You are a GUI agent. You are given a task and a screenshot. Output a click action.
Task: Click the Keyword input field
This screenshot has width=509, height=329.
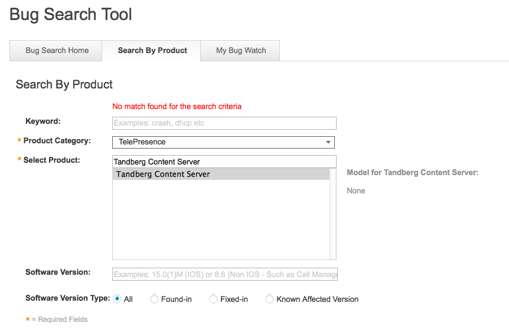pos(224,123)
